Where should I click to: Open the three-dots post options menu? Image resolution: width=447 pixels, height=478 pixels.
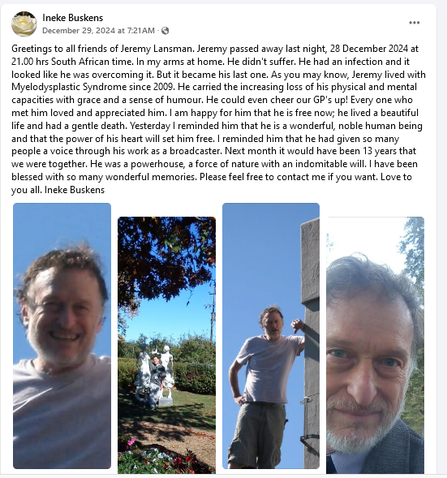[414, 23]
